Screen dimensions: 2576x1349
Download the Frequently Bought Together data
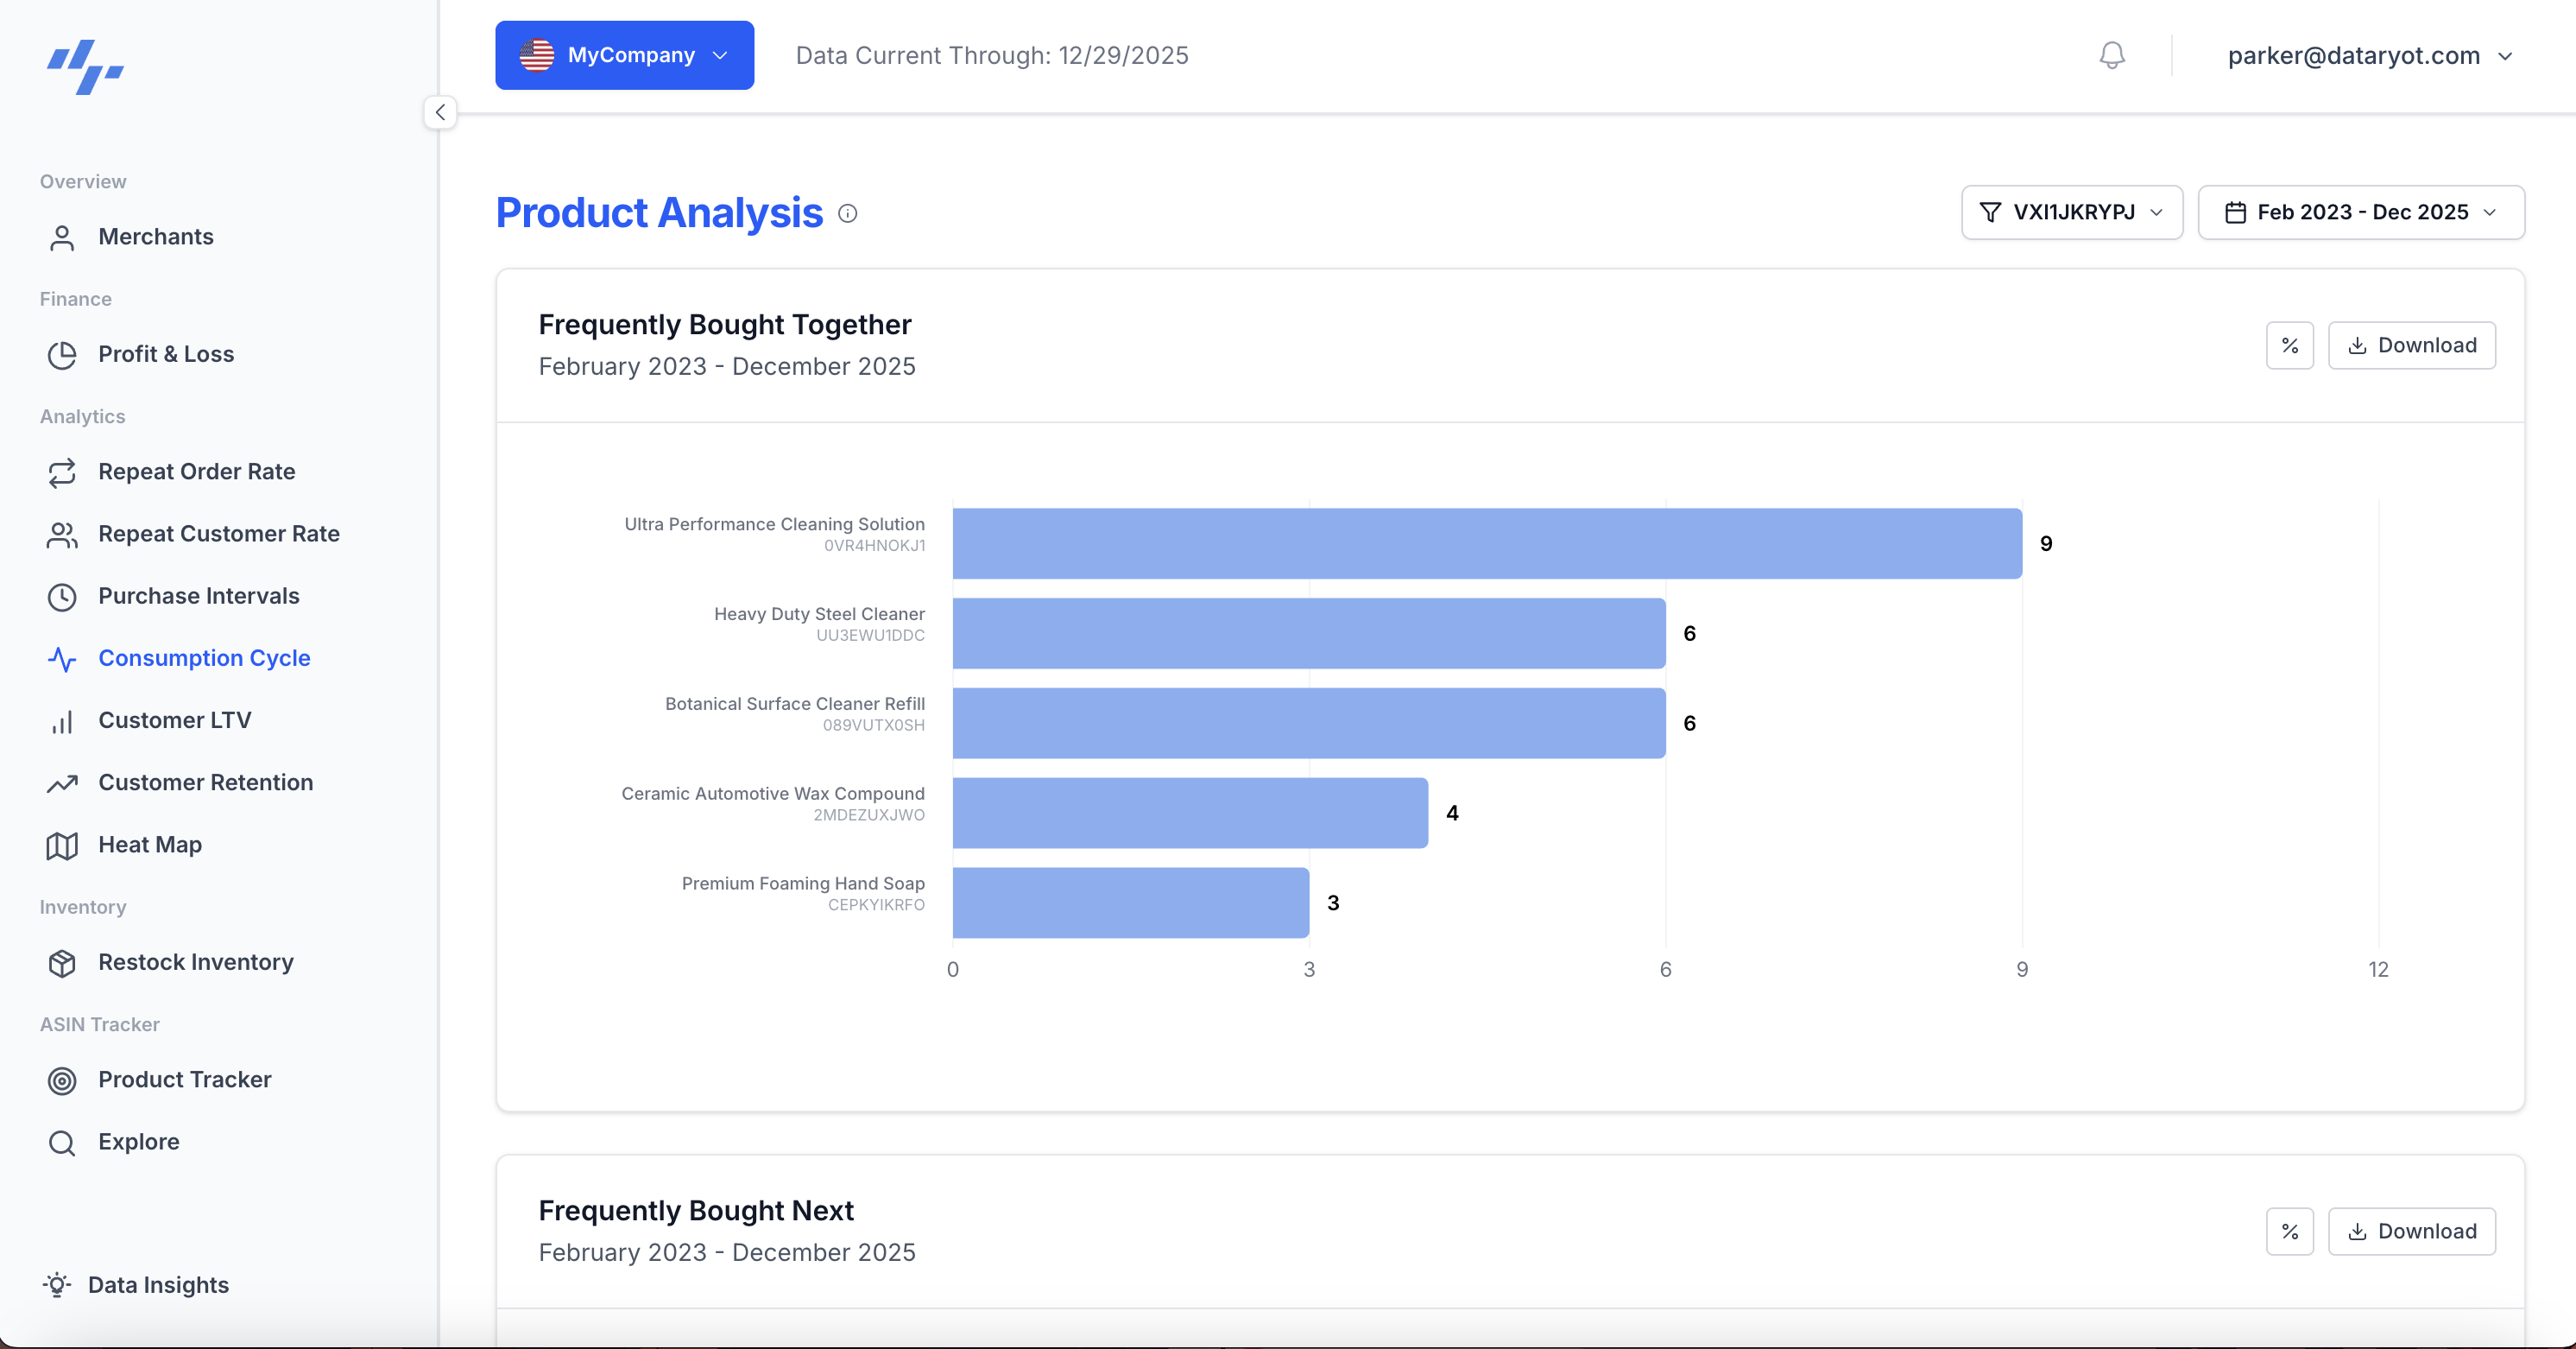click(2412, 345)
